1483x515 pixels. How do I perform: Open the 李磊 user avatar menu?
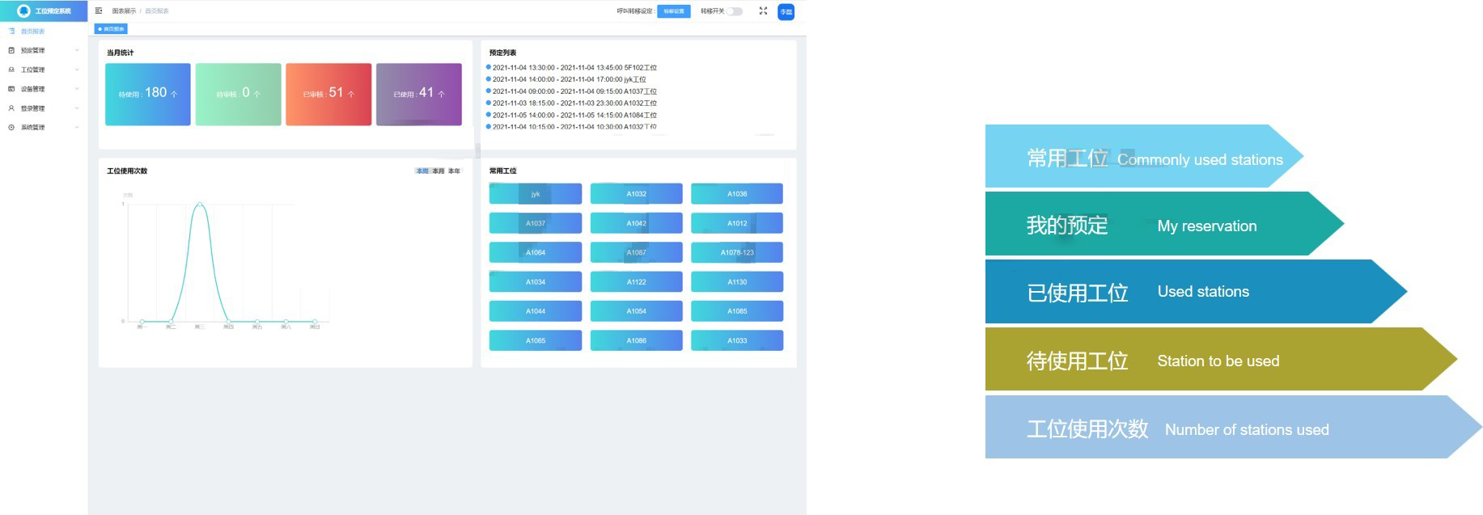click(x=786, y=12)
